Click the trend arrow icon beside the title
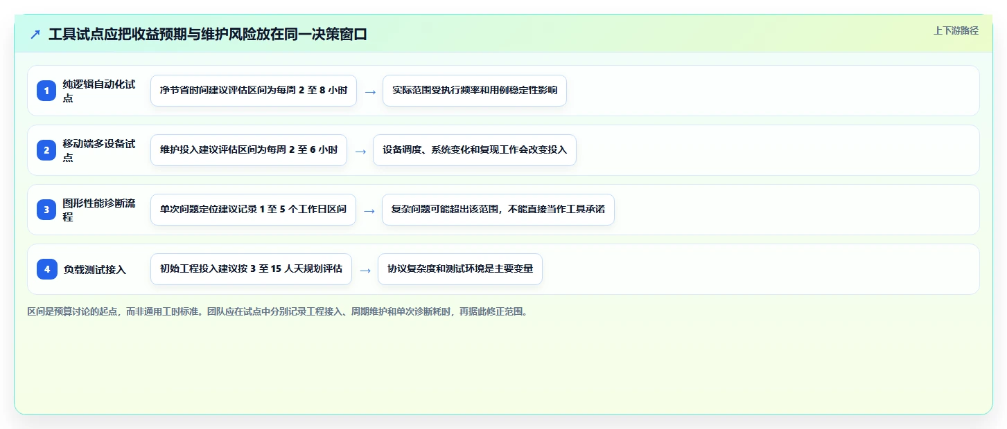 pyautogui.click(x=35, y=35)
